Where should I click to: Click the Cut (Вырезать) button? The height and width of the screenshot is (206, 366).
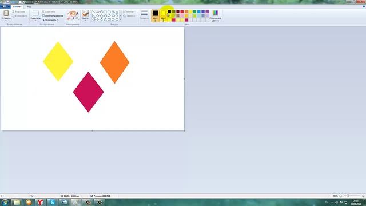tap(18, 11)
